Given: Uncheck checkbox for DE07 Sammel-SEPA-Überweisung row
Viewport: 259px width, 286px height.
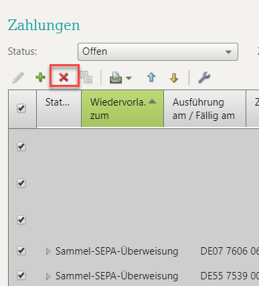Looking at the screenshot, I should [x=21, y=251].
